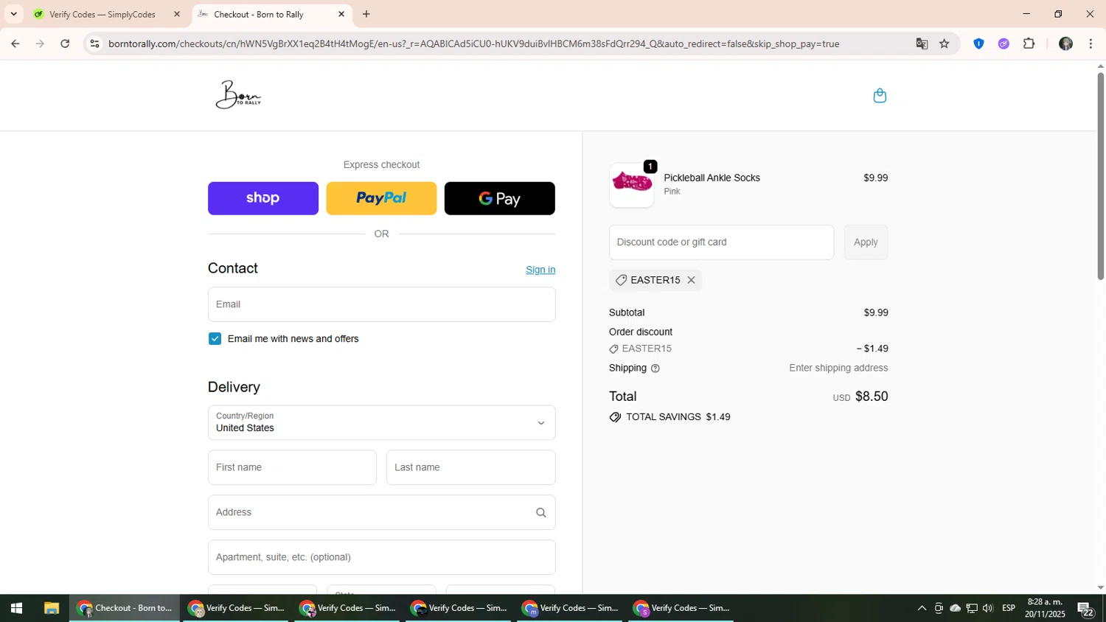Screen dimensions: 1106x622
Task: Click the Discount code or gift card field
Action: (721, 242)
